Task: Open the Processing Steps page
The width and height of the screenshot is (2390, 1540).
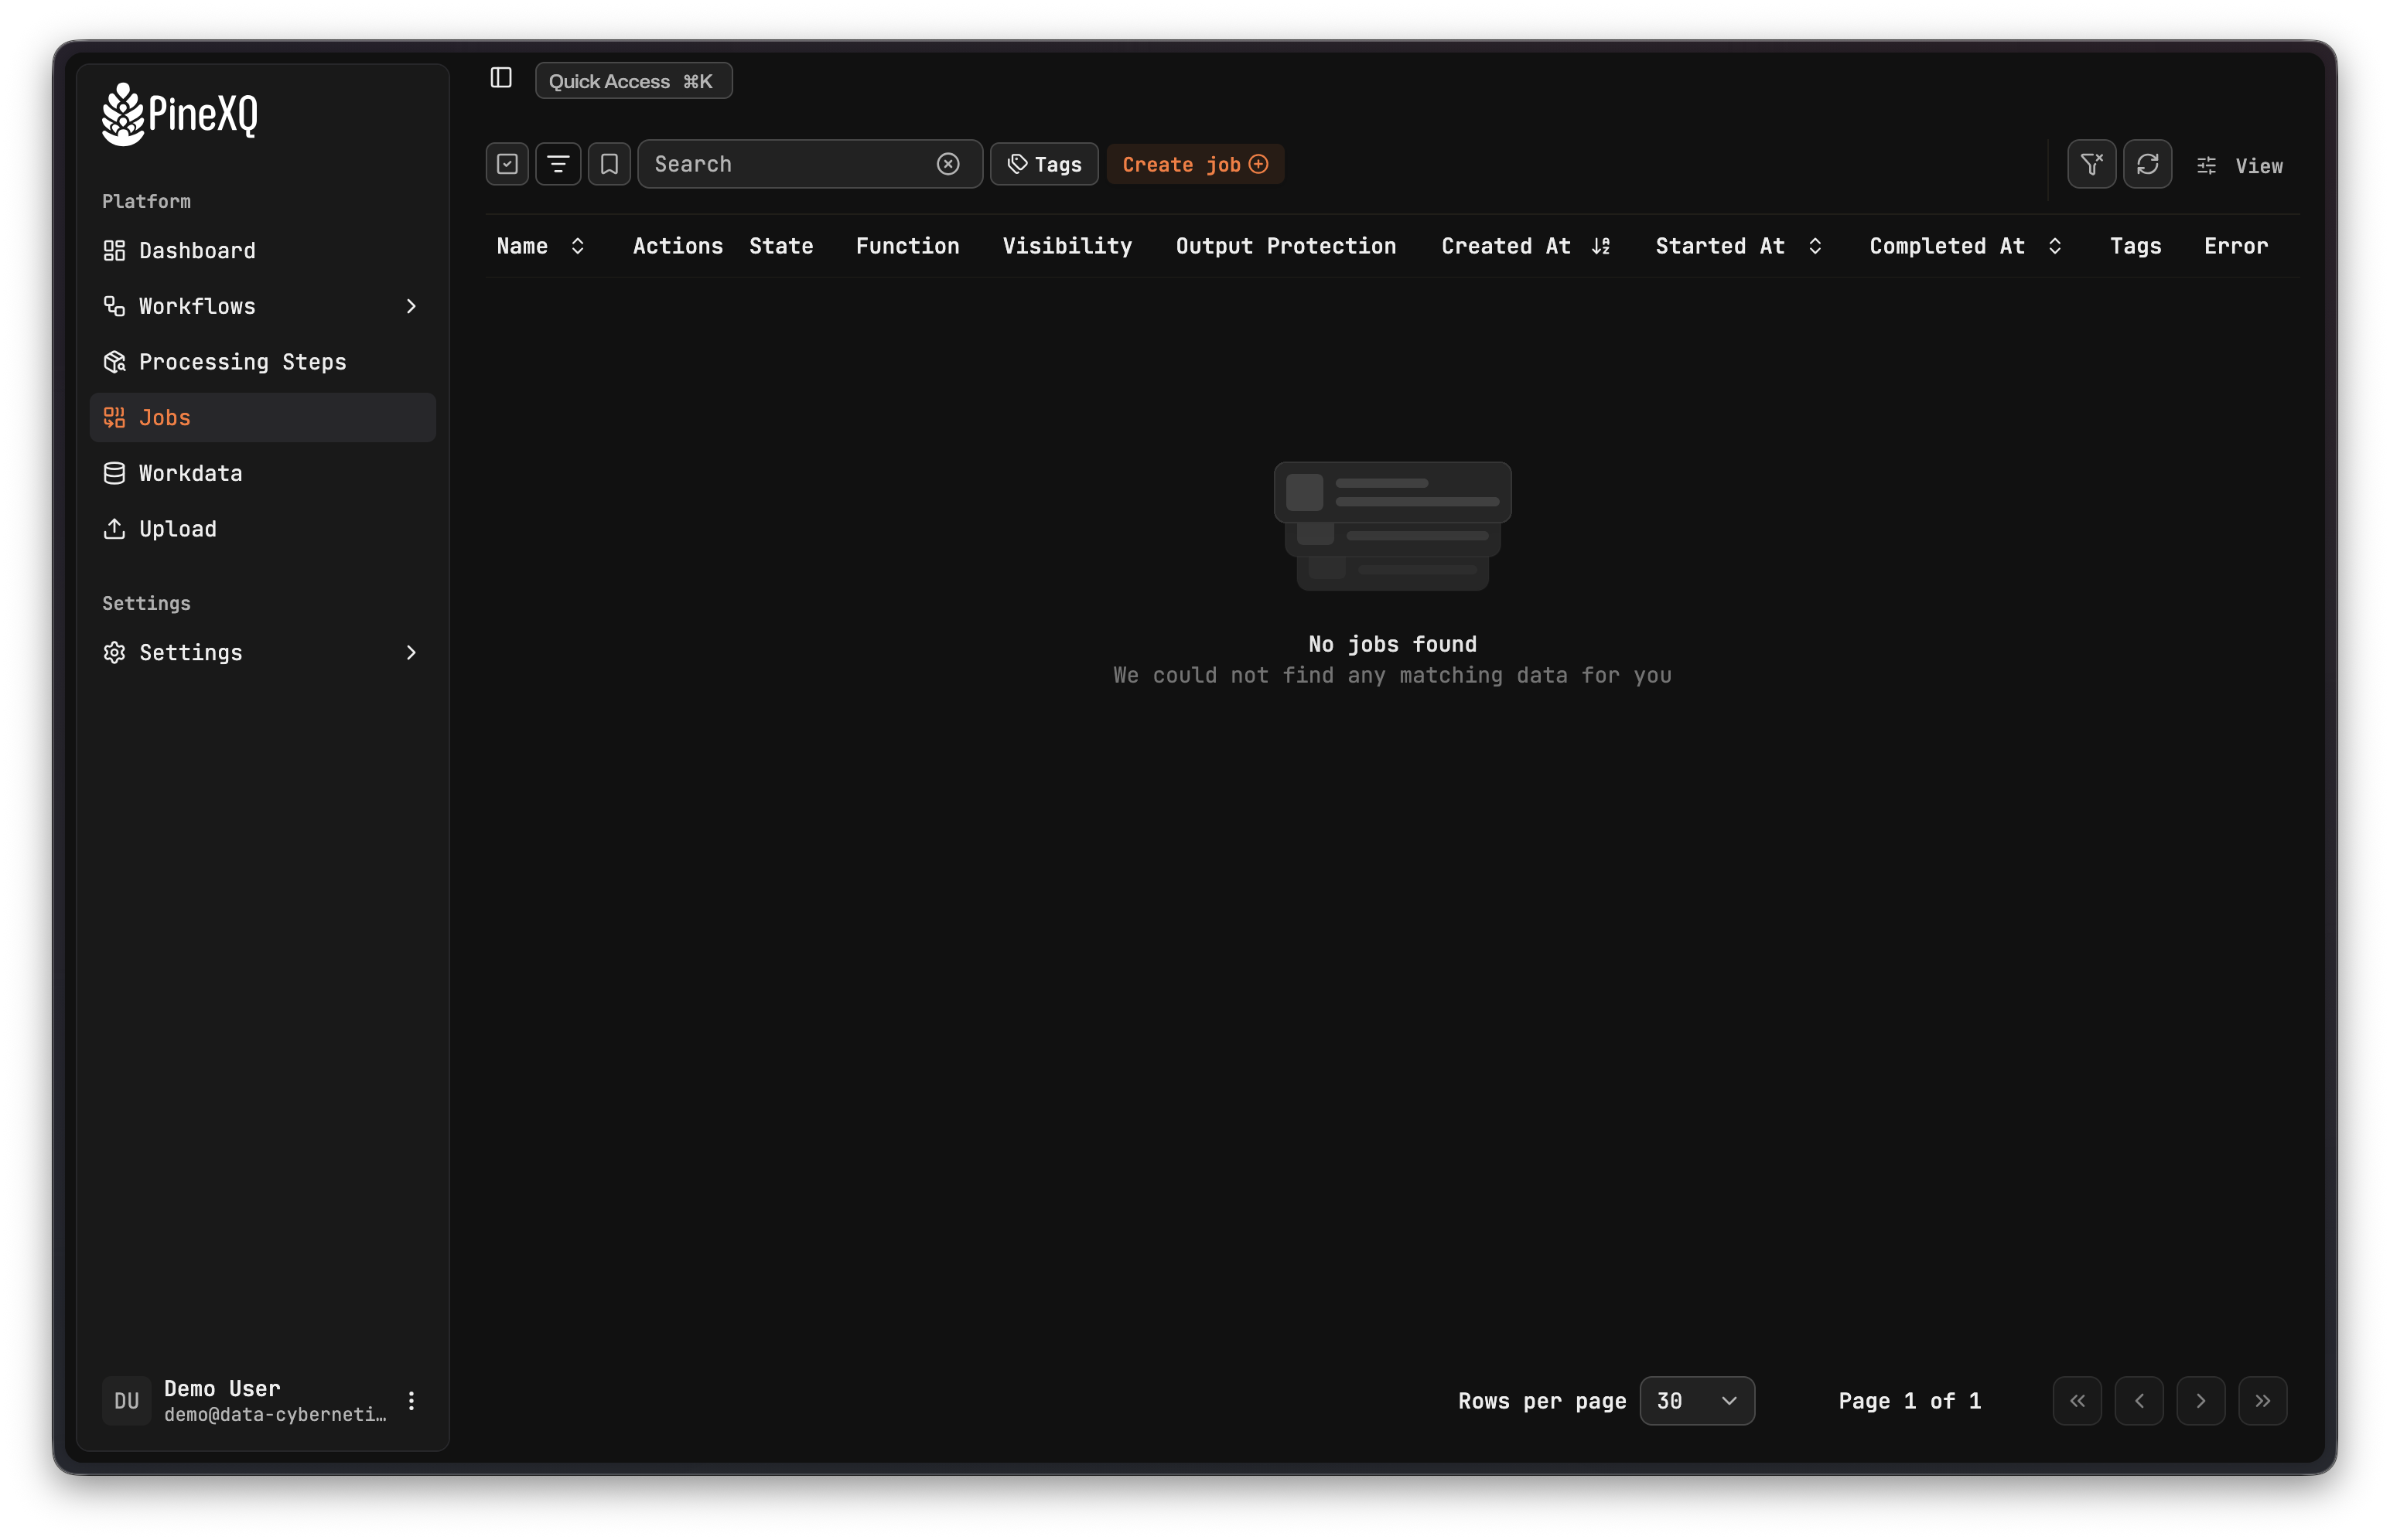Action: point(242,362)
